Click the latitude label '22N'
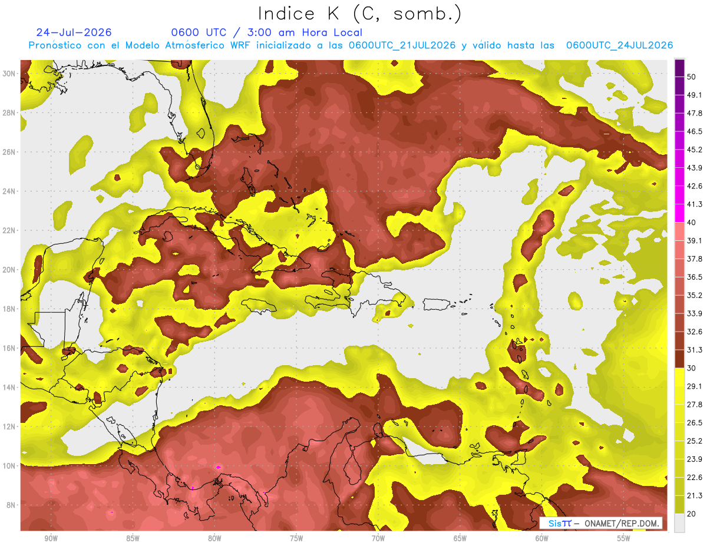The image size is (707, 546). tap(9, 230)
